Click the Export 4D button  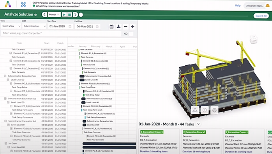click(x=261, y=16)
